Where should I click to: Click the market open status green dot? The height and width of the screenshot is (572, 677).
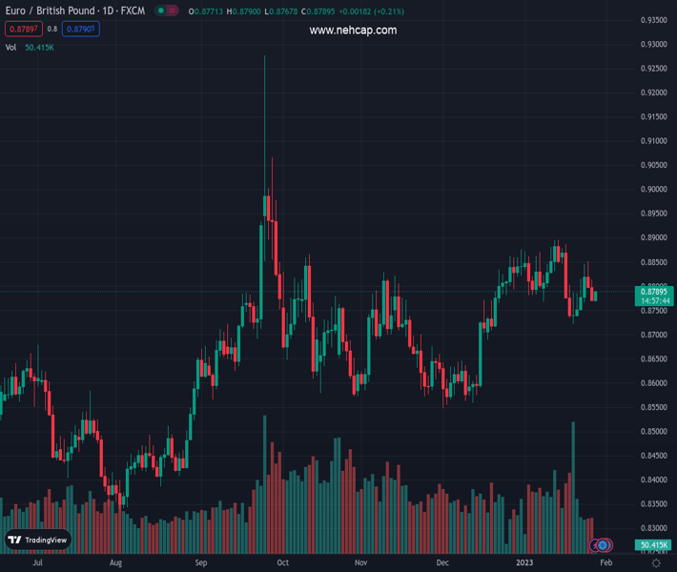[161, 10]
